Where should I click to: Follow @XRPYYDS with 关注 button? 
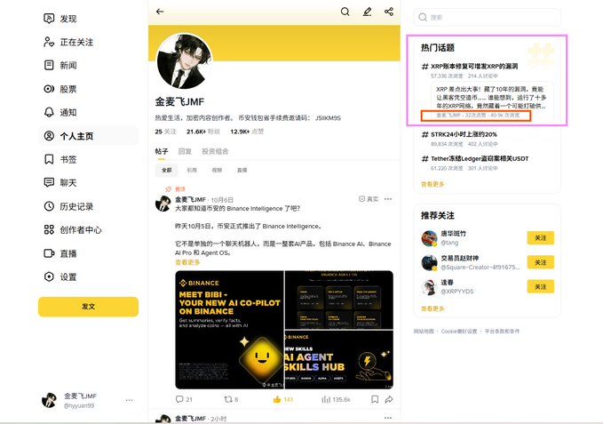click(540, 286)
